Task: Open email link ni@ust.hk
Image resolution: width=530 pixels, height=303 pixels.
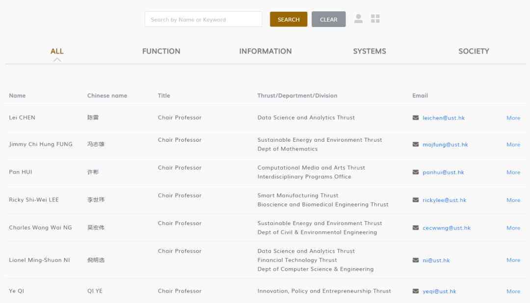Action: [436, 260]
